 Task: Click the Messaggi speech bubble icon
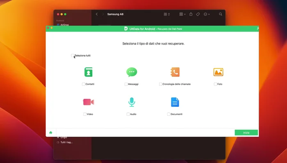(132, 72)
